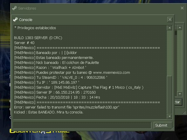
Task: Click the Console window resize grip
Action: click(172, 128)
